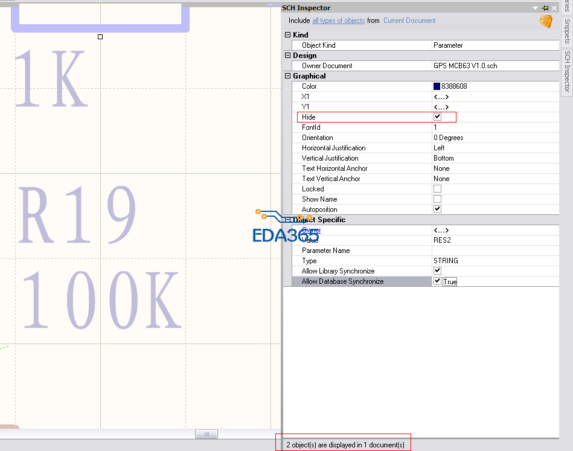Close the SCH Inspector panel

[x=554, y=8]
